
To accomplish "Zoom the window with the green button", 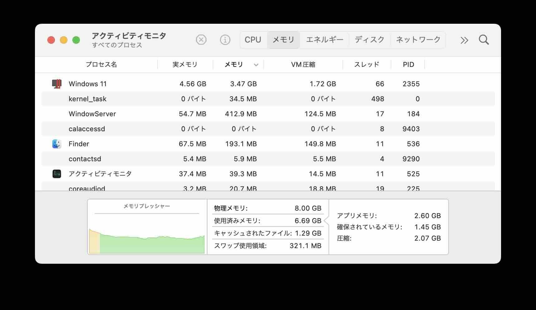I will [76, 40].
